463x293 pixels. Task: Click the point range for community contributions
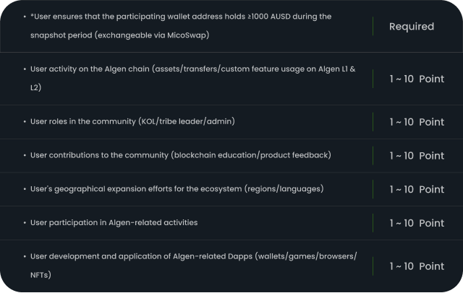(417, 155)
